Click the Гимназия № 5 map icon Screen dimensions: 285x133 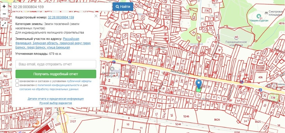pos(112,69)
